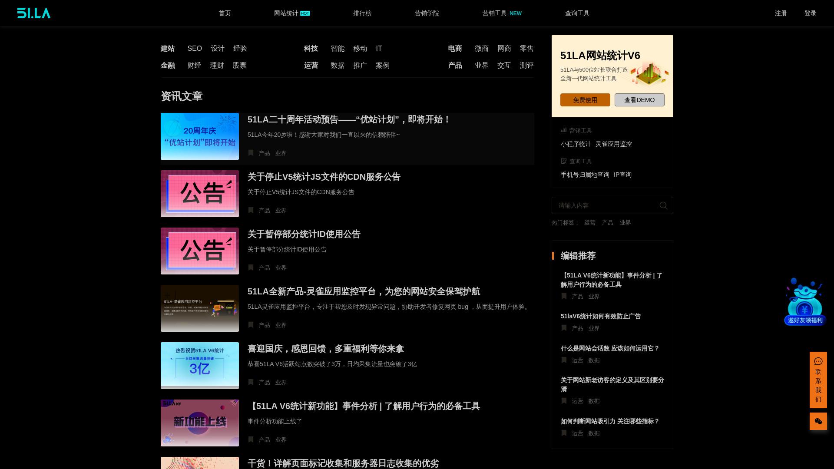The height and width of the screenshot is (469, 834).
Task: Click the 业界 hot tag
Action: pyautogui.click(x=625, y=222)
